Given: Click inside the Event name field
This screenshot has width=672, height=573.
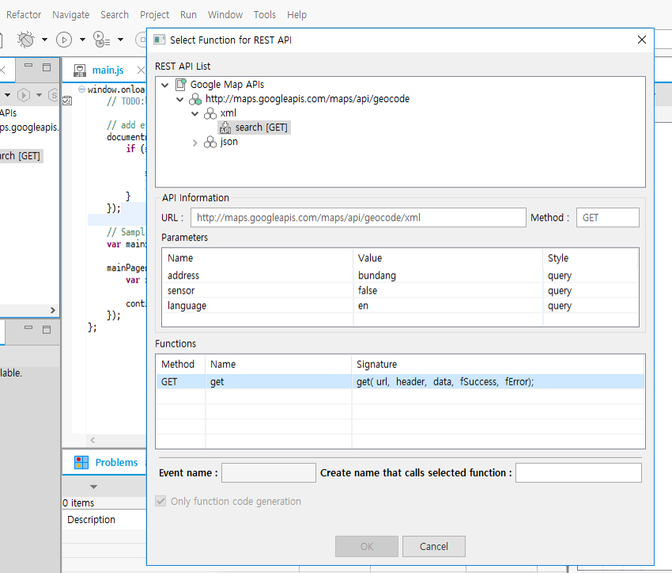Looking at the screenshot, I should (x=267, y=472).
